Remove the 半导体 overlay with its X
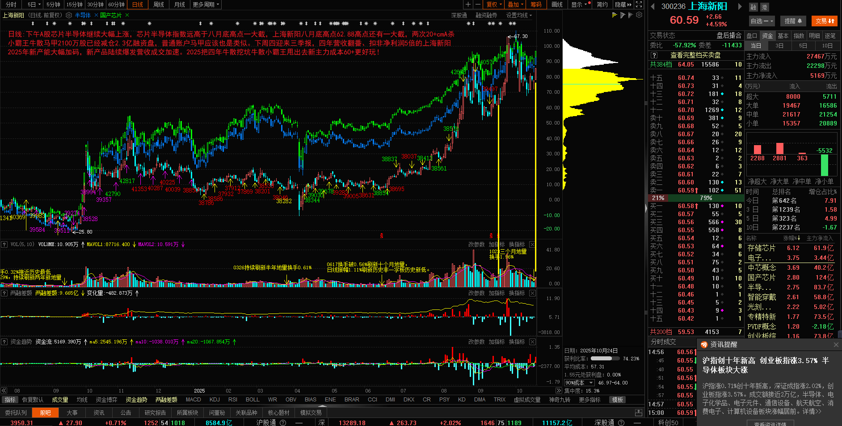842x426 pixels. point(96,15)
